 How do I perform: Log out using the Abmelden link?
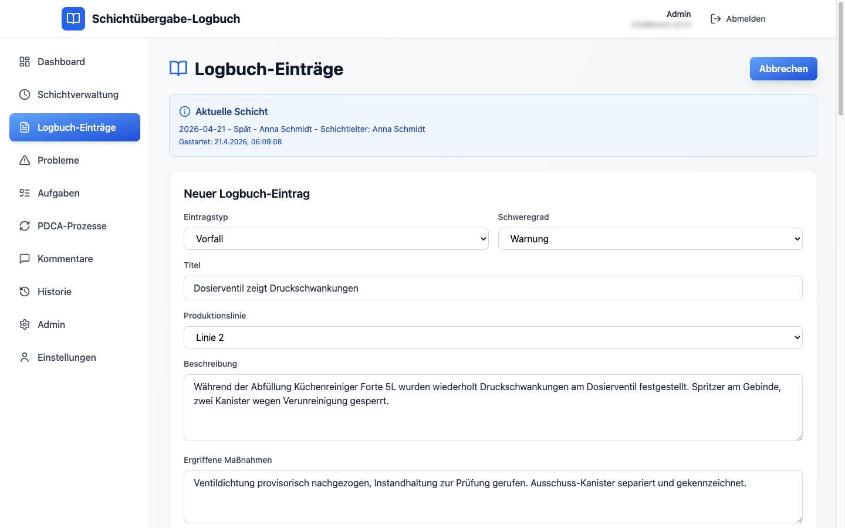tap(738, 19)
